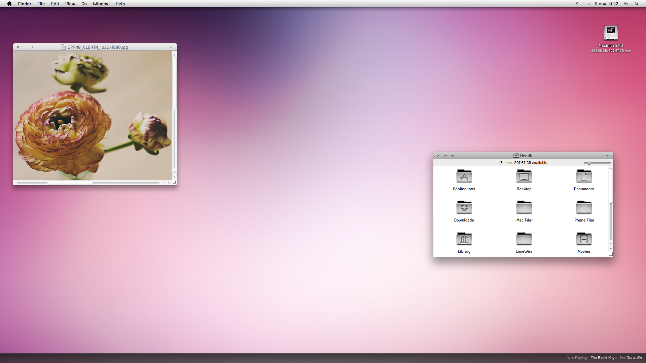Click the scroll up arrow in Henrik window

(x=611, y=244)
